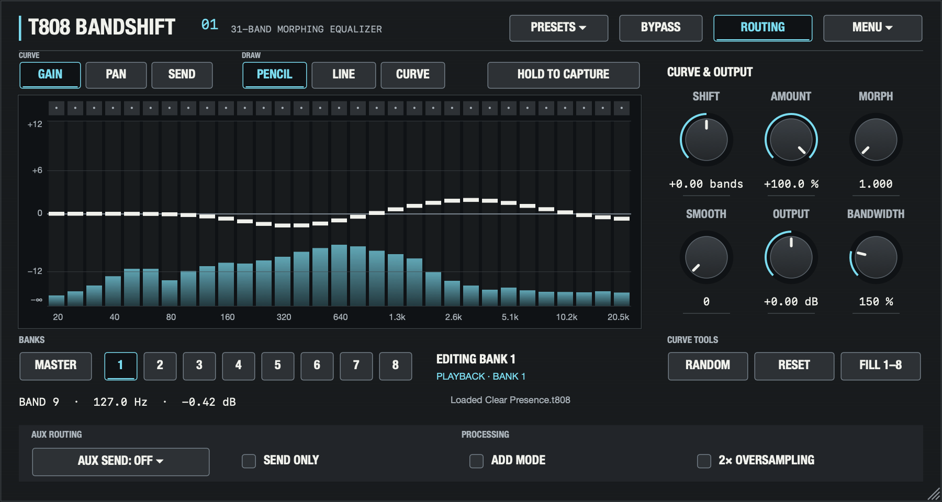
Task: Click the FILL 1–8 button
Action: pyautogui.click(x=880, y=366)
